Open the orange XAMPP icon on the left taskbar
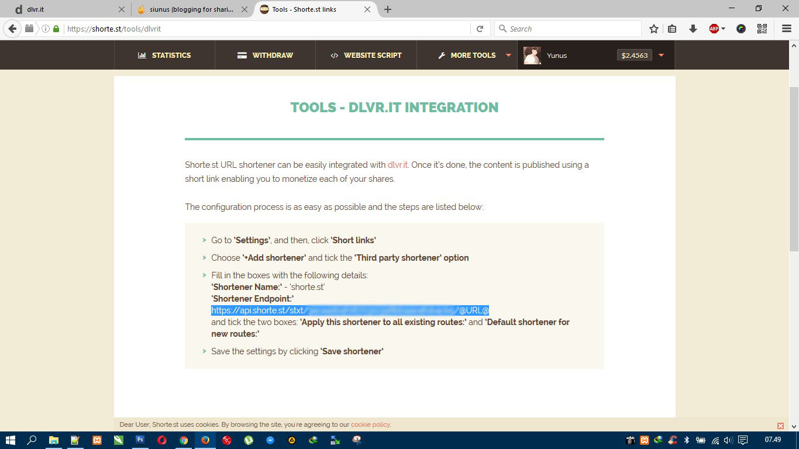Image resolution: width=799 pixels, height=449 pixels. click(x=97, y=440)
